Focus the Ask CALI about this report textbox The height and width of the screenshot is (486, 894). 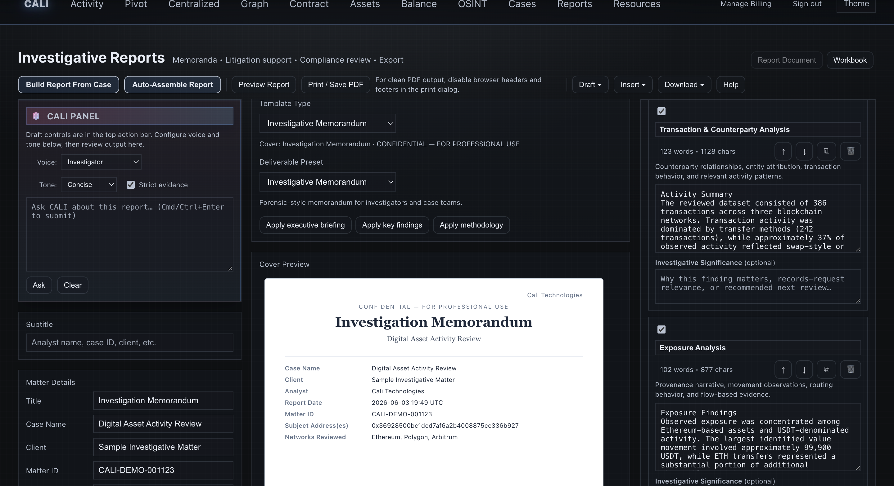point(129,234)
